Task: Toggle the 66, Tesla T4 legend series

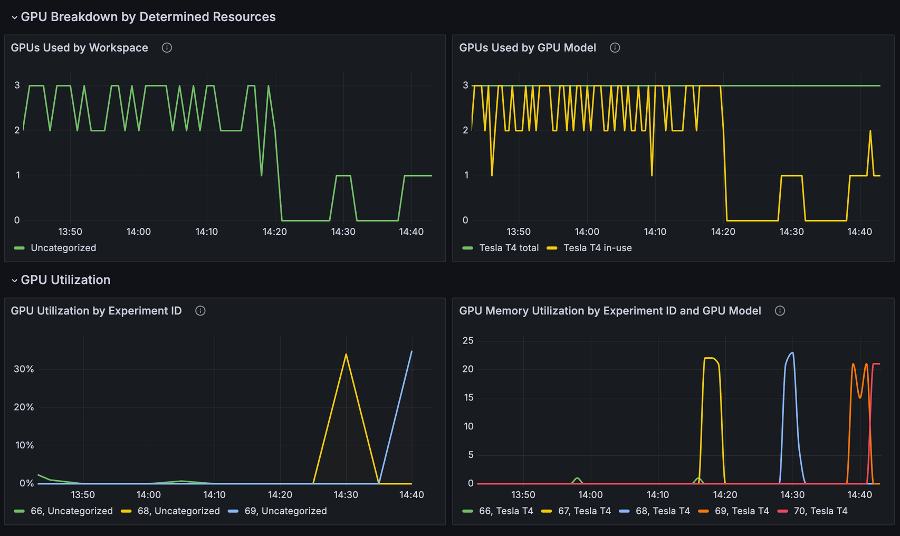Action: pos(506,511)
